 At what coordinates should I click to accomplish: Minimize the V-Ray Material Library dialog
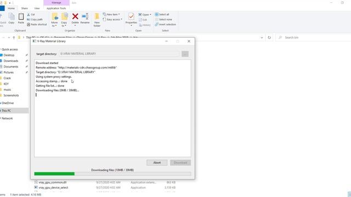[x=166, y=42]
